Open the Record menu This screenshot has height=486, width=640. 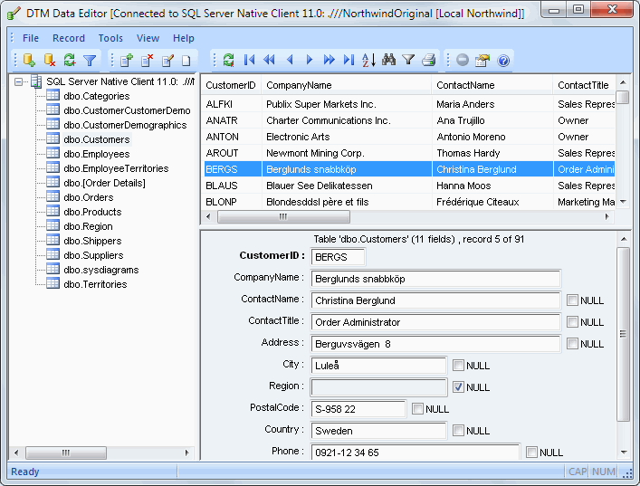point(68,38)
